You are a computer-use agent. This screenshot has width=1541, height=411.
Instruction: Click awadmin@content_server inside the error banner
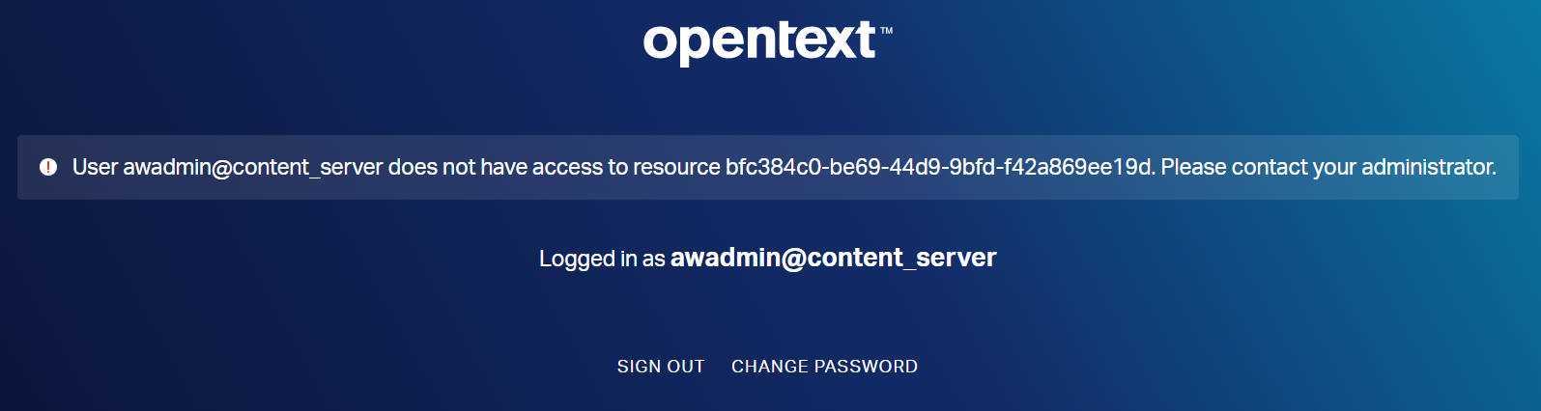(252, 167)
